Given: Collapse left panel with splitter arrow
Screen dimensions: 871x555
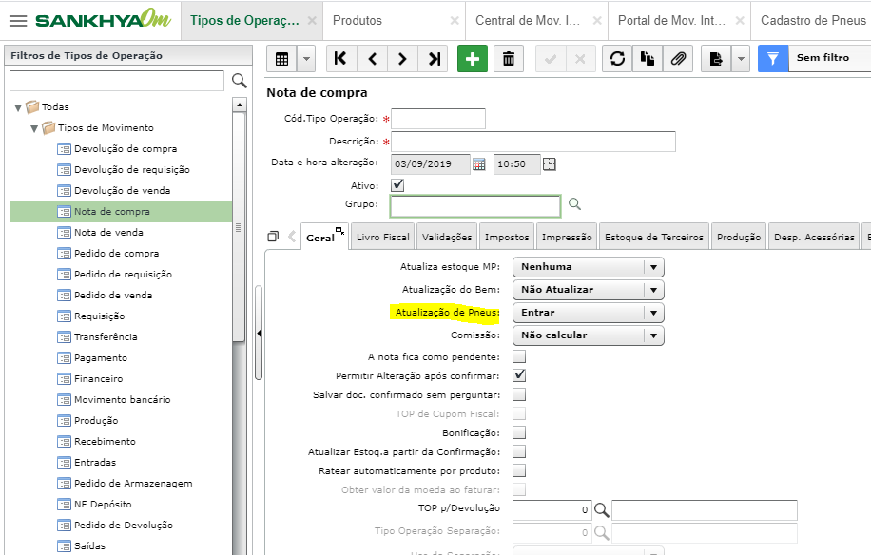Looking at the screenshot, I should coord(259,334).
